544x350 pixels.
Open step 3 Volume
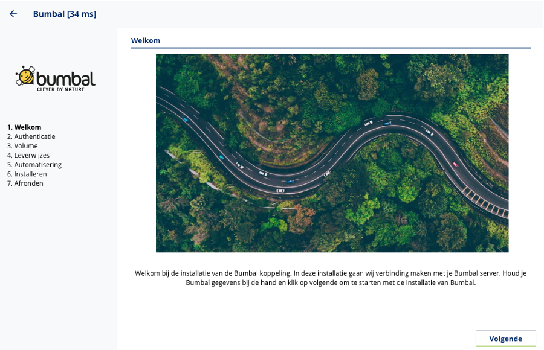pos(22,146)
